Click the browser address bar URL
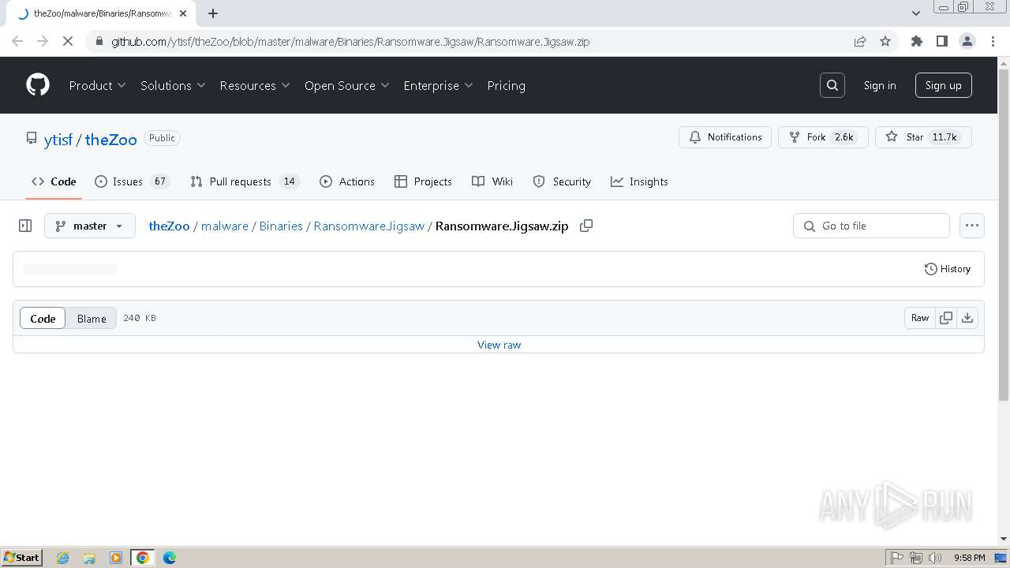This screenshot has width=1010, height=568. [x=350, y=41]
